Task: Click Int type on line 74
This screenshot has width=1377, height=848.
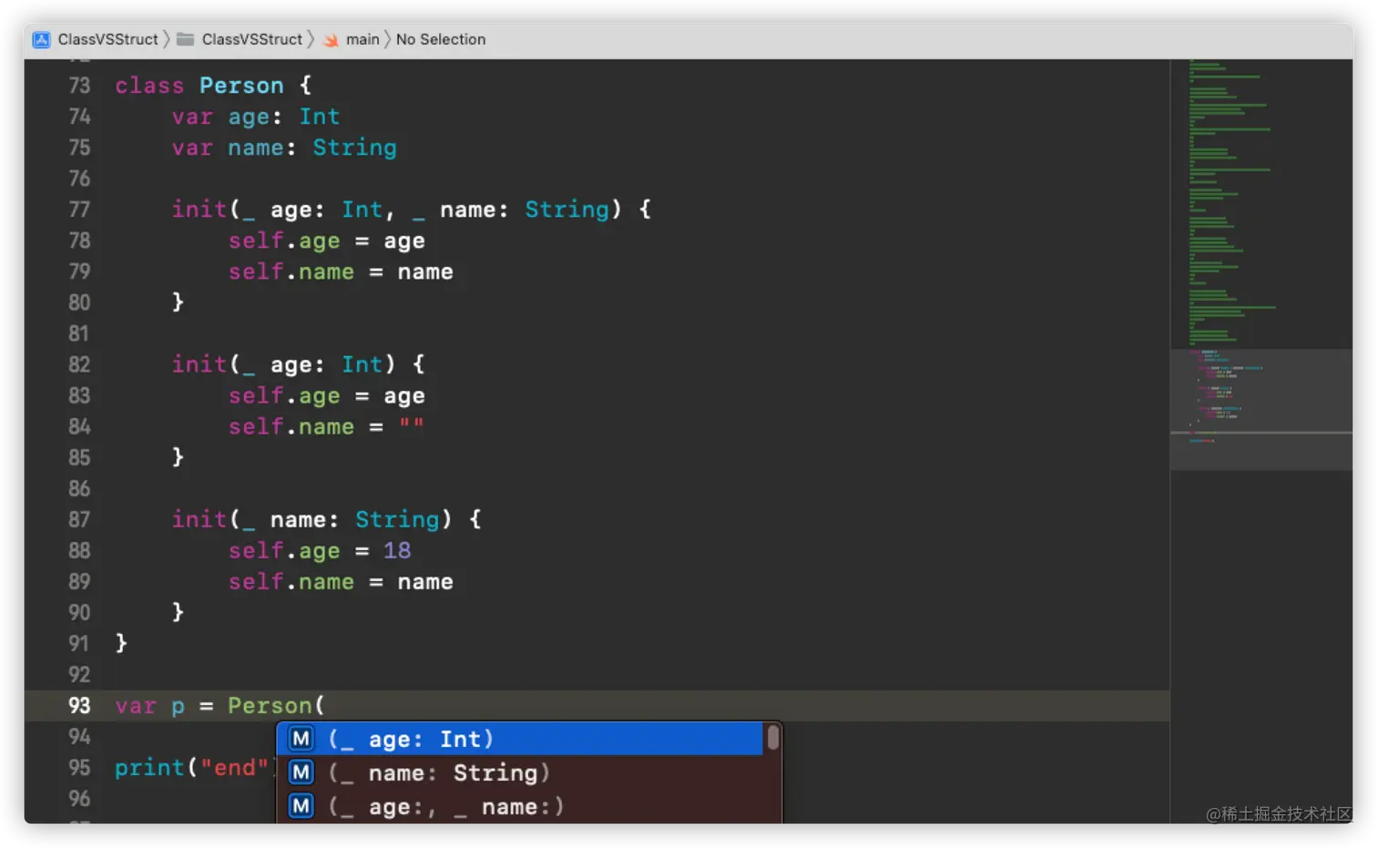Action: (x=319, y=117)
